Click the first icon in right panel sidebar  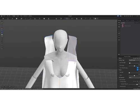pyautogui.click(x=119, y=23)
